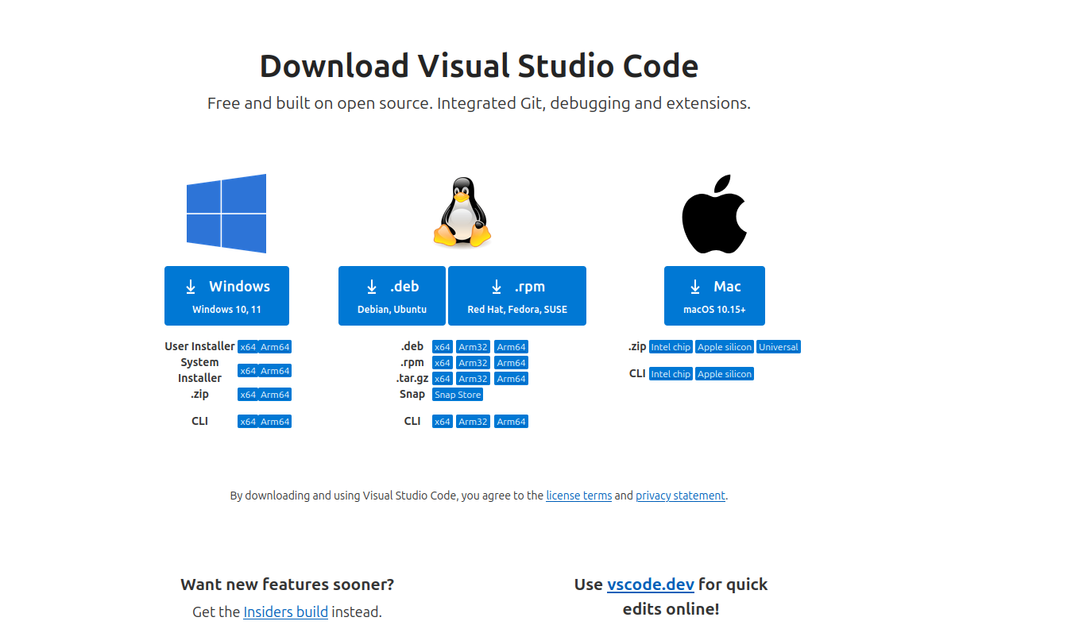Get the Windows CLI Arm64 build
This screenshot has width=1075, height=625.
coord(275,422)
